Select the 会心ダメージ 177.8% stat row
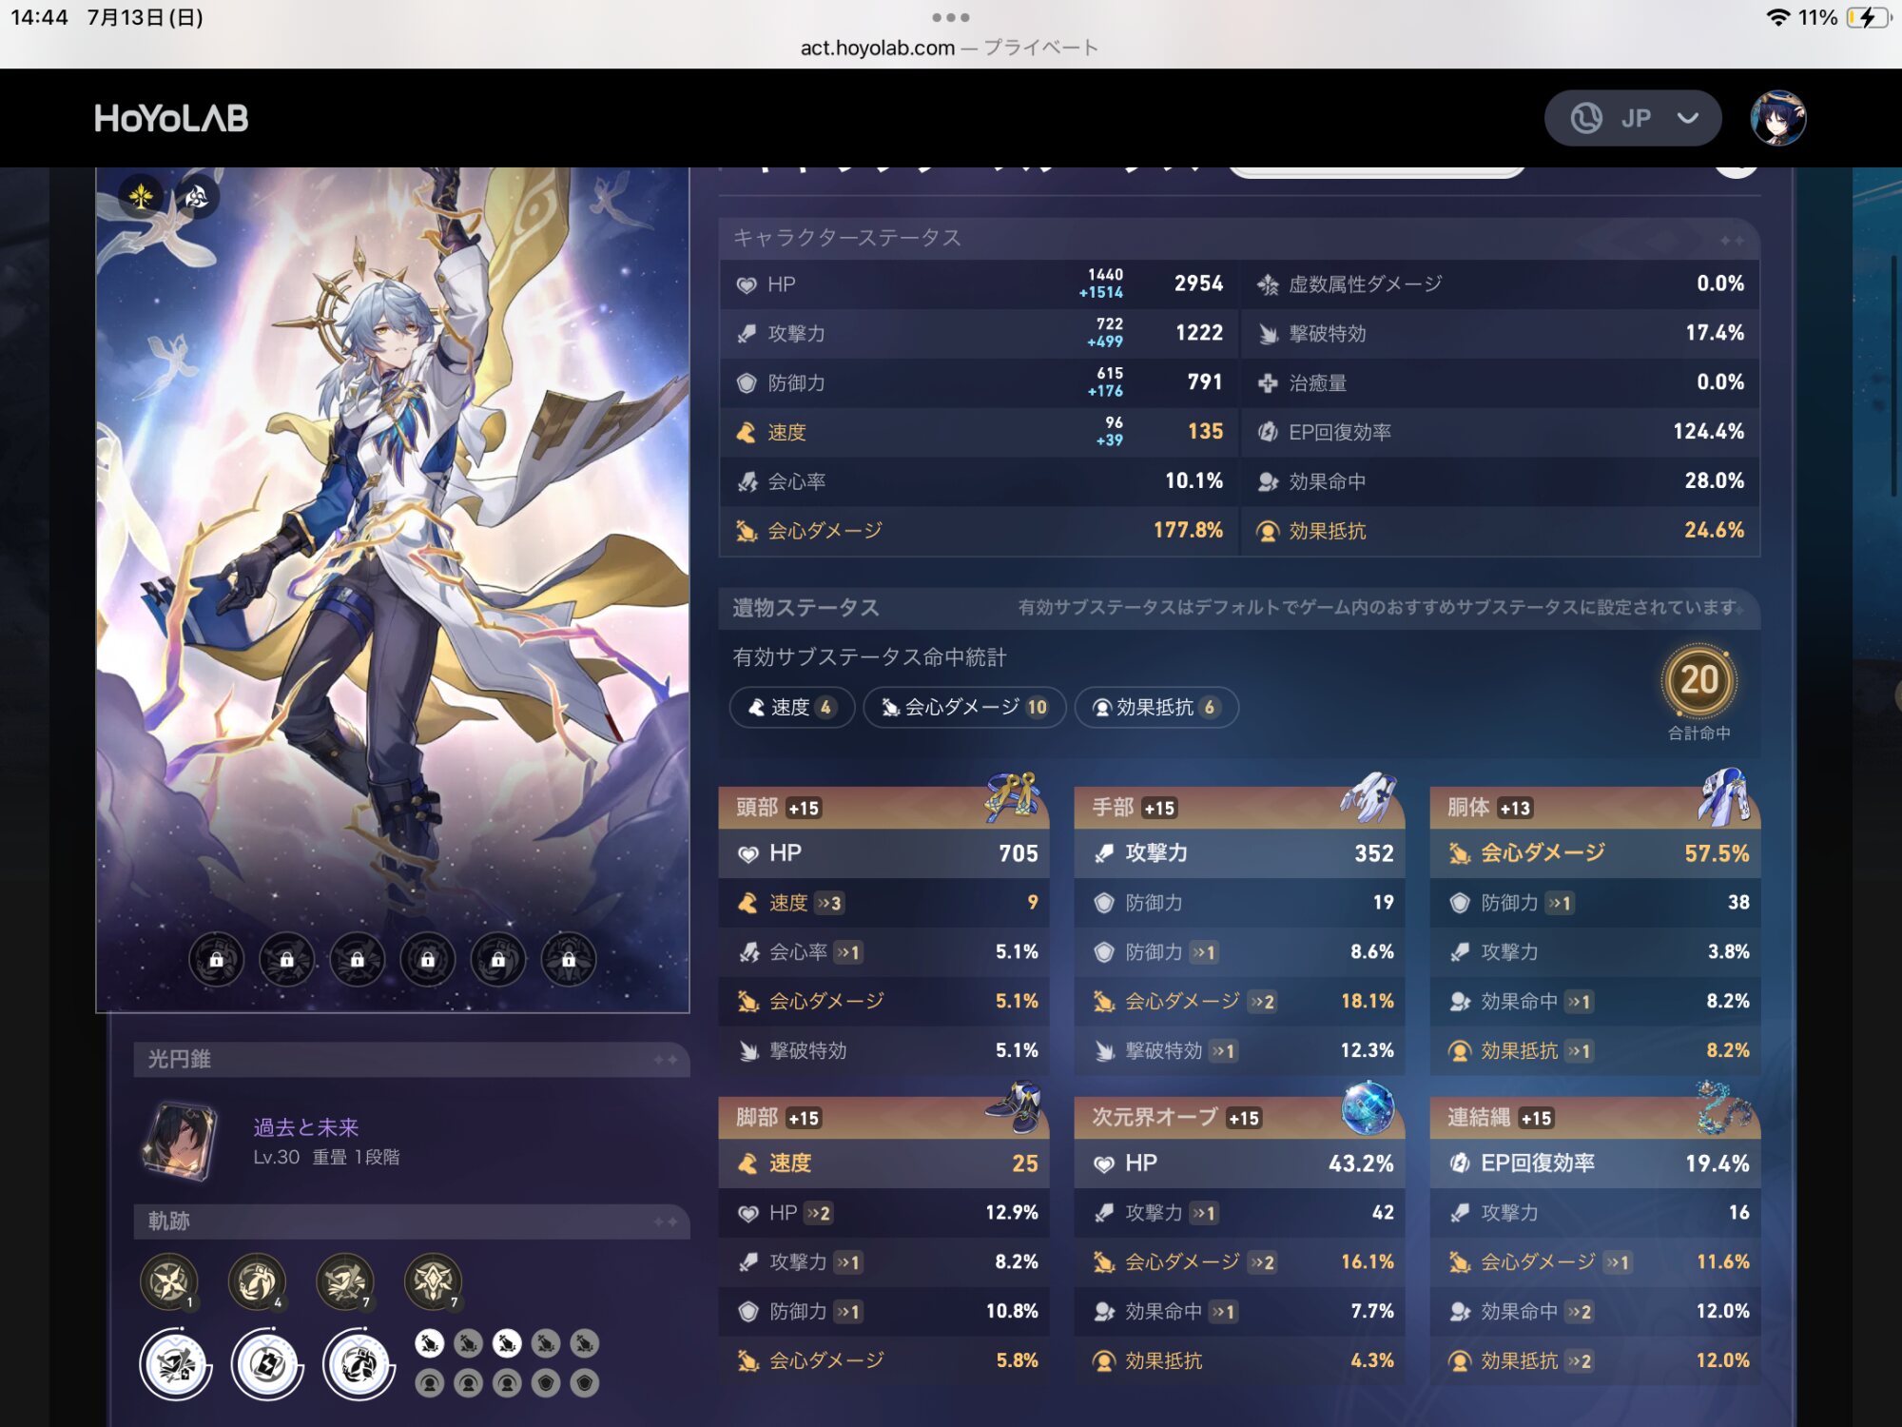 (x=979, y=531)
